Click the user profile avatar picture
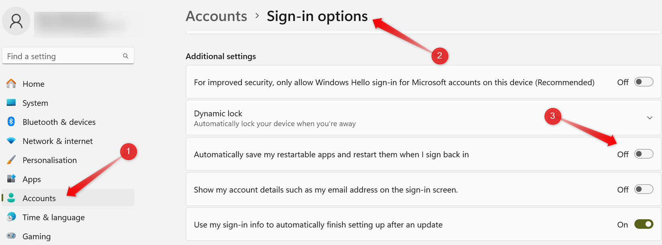 16,21
